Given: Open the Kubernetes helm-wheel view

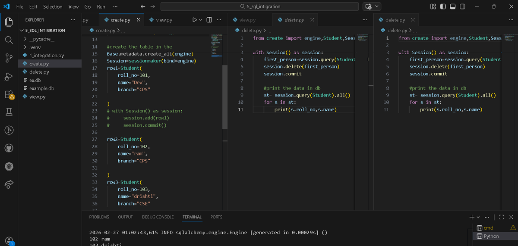Looking at the screenshot, I should coord(9,166).
